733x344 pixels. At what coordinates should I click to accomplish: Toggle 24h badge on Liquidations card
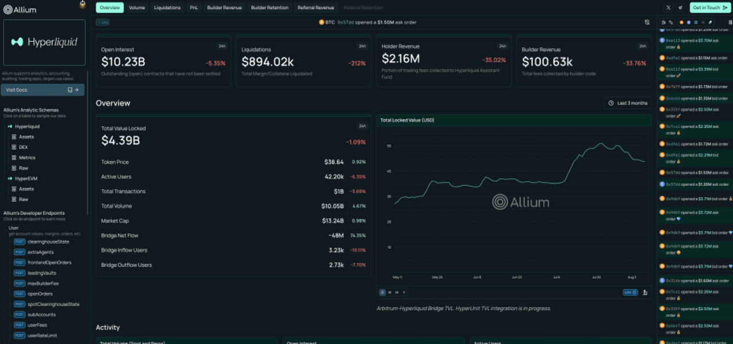[362, 46]
